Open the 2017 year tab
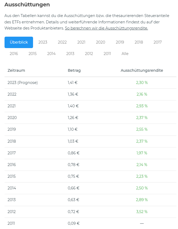 pyautogui.click(x=157, y=42)
